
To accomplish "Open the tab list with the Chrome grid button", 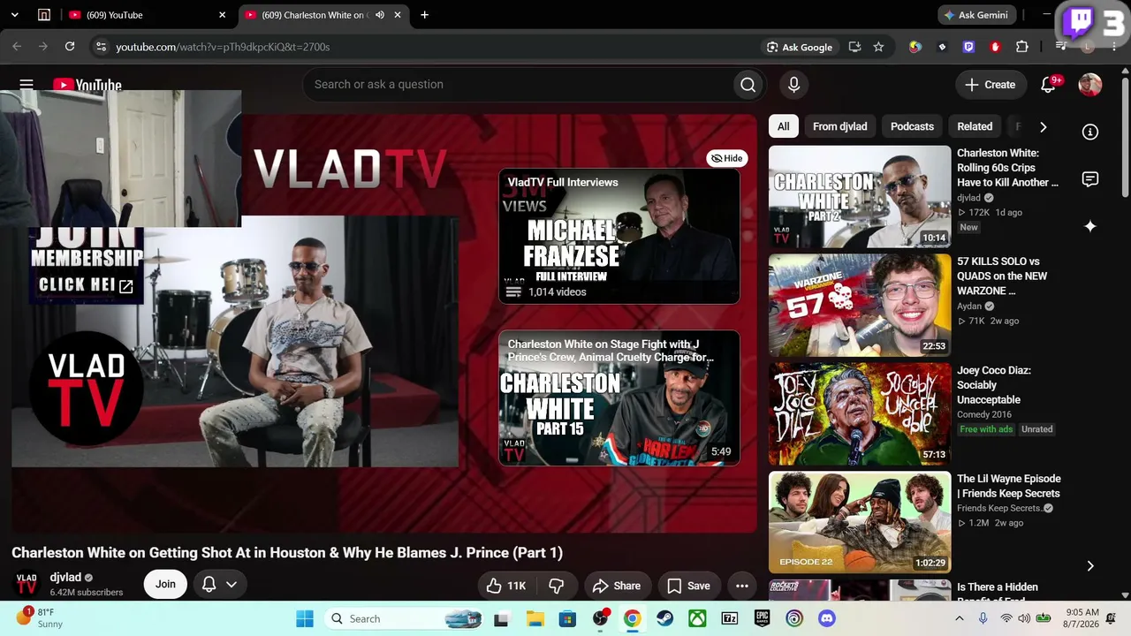I will click(44, 15).
